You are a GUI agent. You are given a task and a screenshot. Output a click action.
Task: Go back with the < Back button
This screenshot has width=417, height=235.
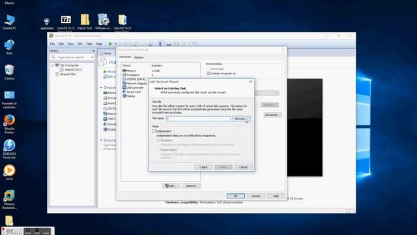[x=203, y=167]
